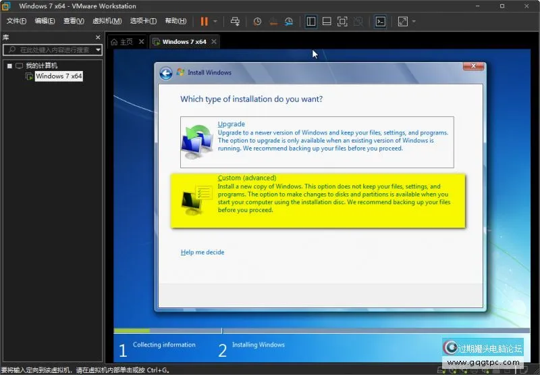This screenshot has width=540, height=375.
Task: Open the snapshot manager icon
Action: 289,21
